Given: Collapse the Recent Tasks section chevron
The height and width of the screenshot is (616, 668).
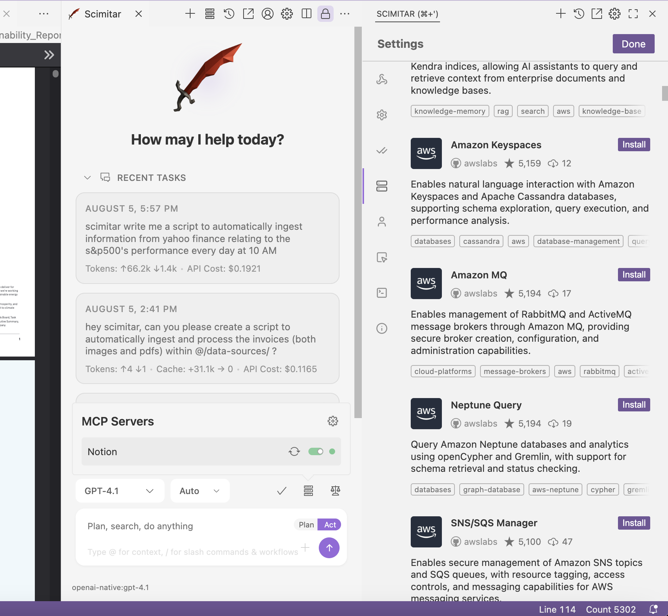Looking at the screenshot, I should point(87,178).
